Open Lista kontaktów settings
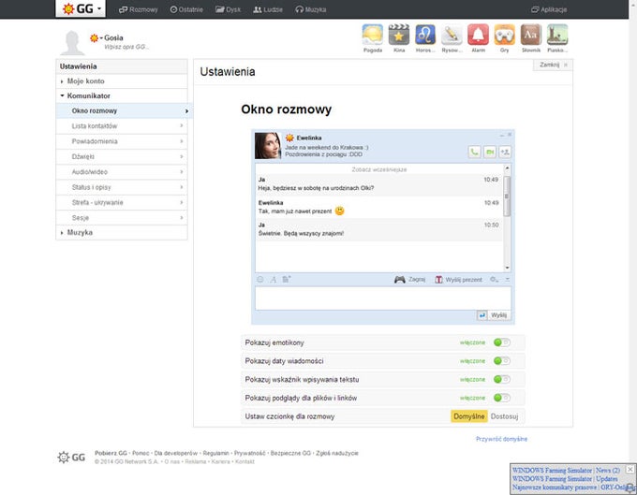The height and width of the screenshot is (495, 637). click(122, 126)
